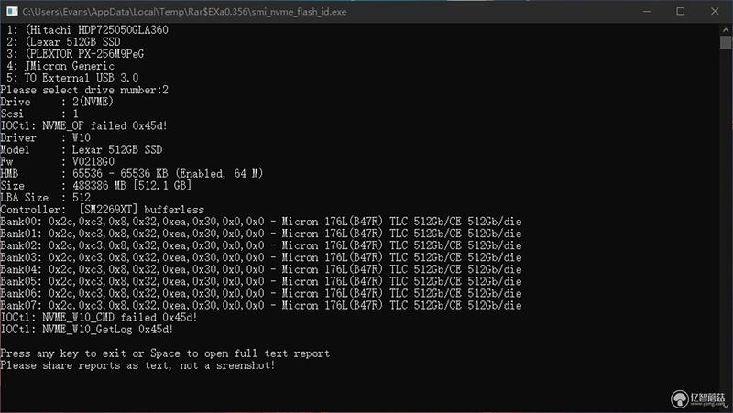The image size is (733, 413).
Task: Close the smi_nvme_flash_id.exe window
Action: pyautogui.click(x=715, y=11)
